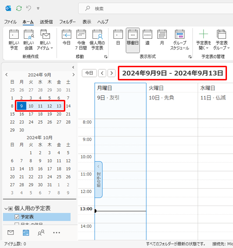Open the 予定表グループ dropdown

pos(221,40)
